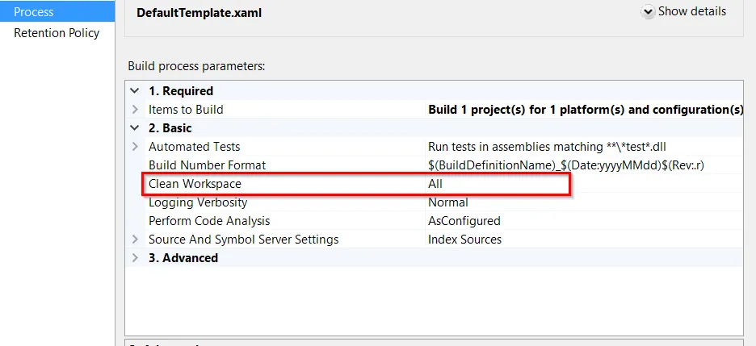Screen dimensions: 756x346
Task: Expand the Automated Tests row
Action: click(x=135, y=147)
